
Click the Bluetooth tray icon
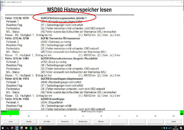[166, 128]
